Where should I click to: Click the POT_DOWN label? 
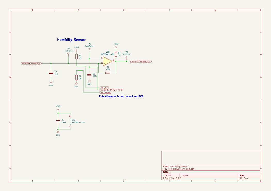point(106,92)
